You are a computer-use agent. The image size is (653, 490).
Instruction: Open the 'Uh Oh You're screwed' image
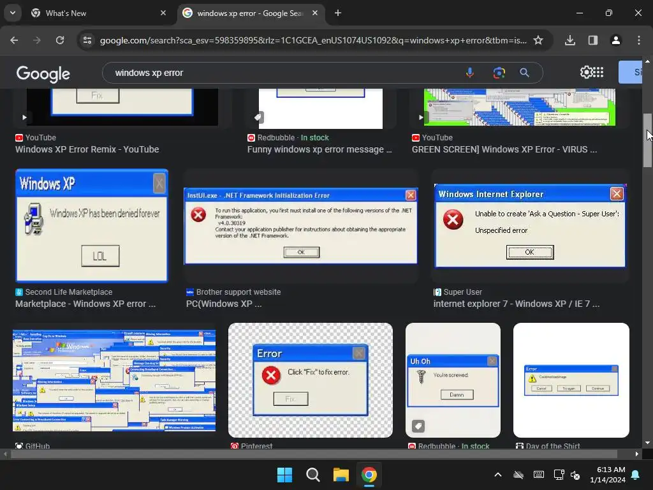tap(453, 380)
